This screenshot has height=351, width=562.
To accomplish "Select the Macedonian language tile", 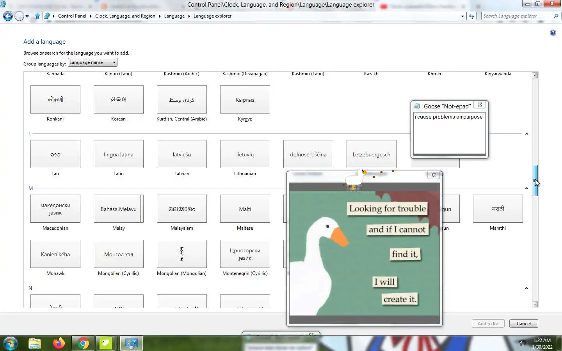I will tap(55, 209).
